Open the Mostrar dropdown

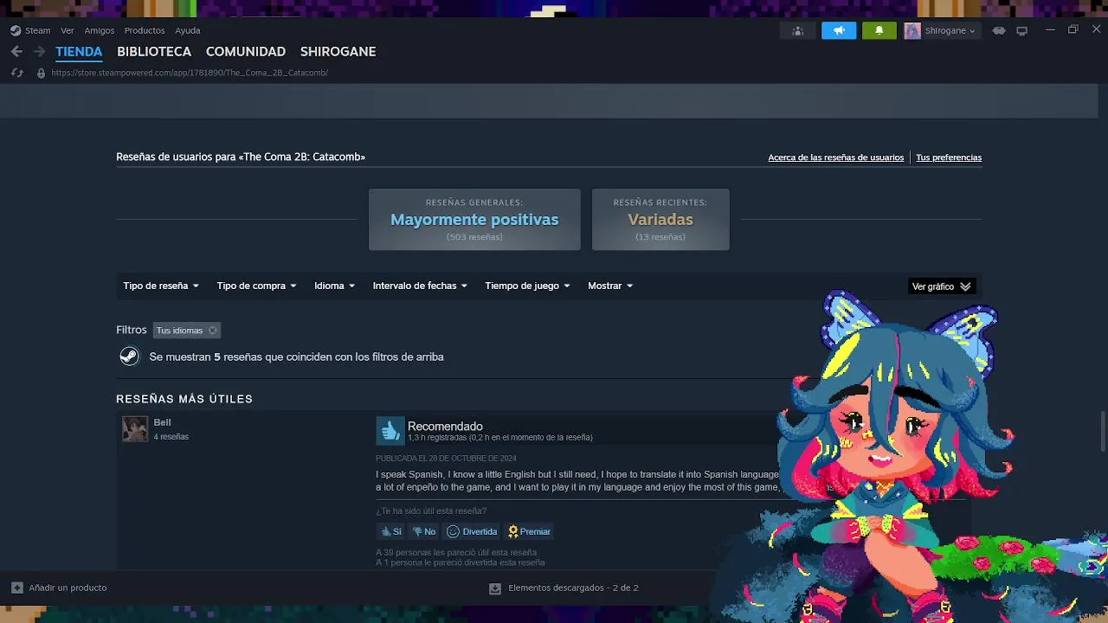point(610,286)
